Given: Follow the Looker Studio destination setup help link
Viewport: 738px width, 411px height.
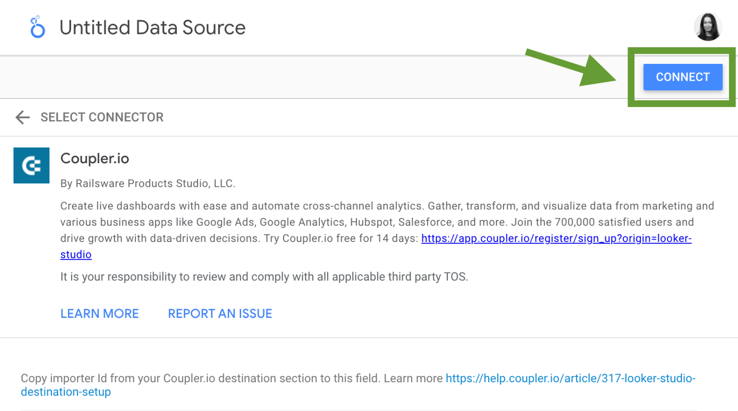Looking at the screenshot, I should (570, 378).
